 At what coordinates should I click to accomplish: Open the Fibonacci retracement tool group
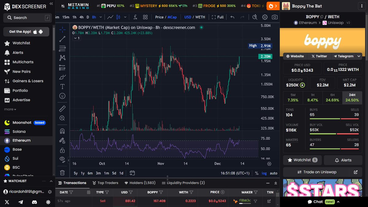(x=62, y=48)
